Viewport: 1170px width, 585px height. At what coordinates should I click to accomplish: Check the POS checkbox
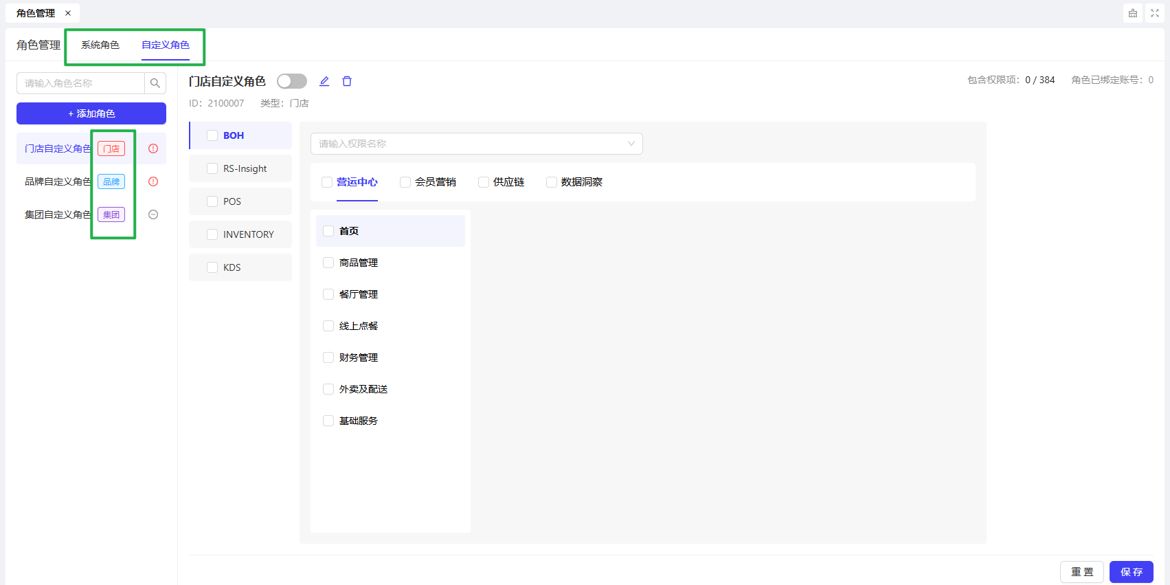(x=212, y=201)
